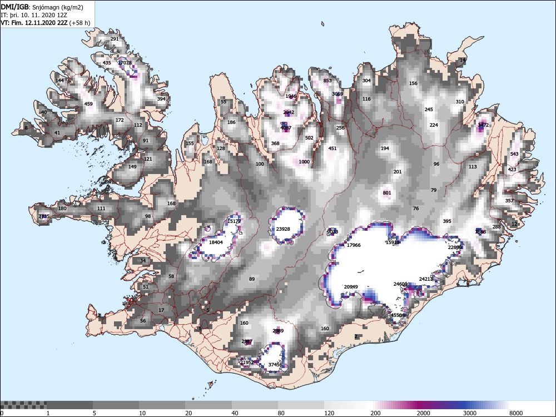556x417 pixels.
Task: Click the snow value 395
Action: pos(447,221)
